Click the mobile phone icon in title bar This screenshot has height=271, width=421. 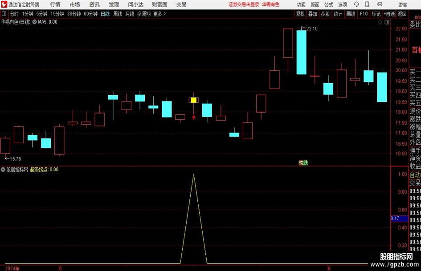(x=367, y=4)
